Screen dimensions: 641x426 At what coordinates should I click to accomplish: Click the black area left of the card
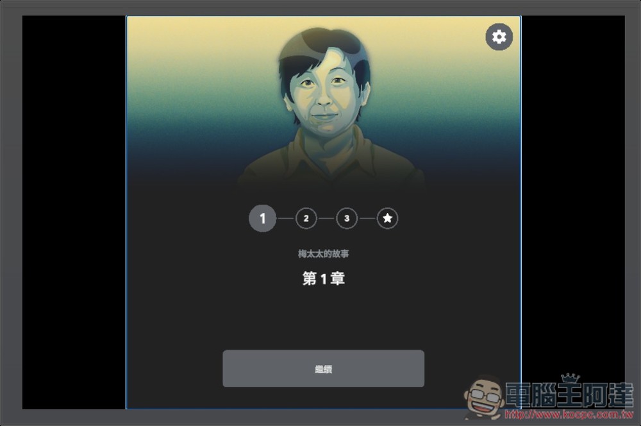pos(74,212)
